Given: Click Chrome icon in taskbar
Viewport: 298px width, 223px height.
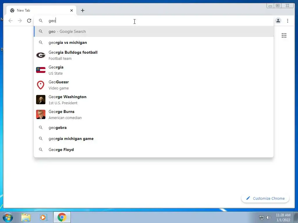Looking at the screenshot, I should click(x=62, y=217).
